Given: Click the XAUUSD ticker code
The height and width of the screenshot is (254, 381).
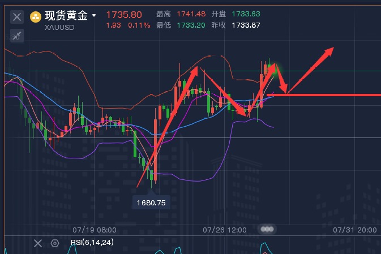Looking at the screenshot, I should [58, 27].
